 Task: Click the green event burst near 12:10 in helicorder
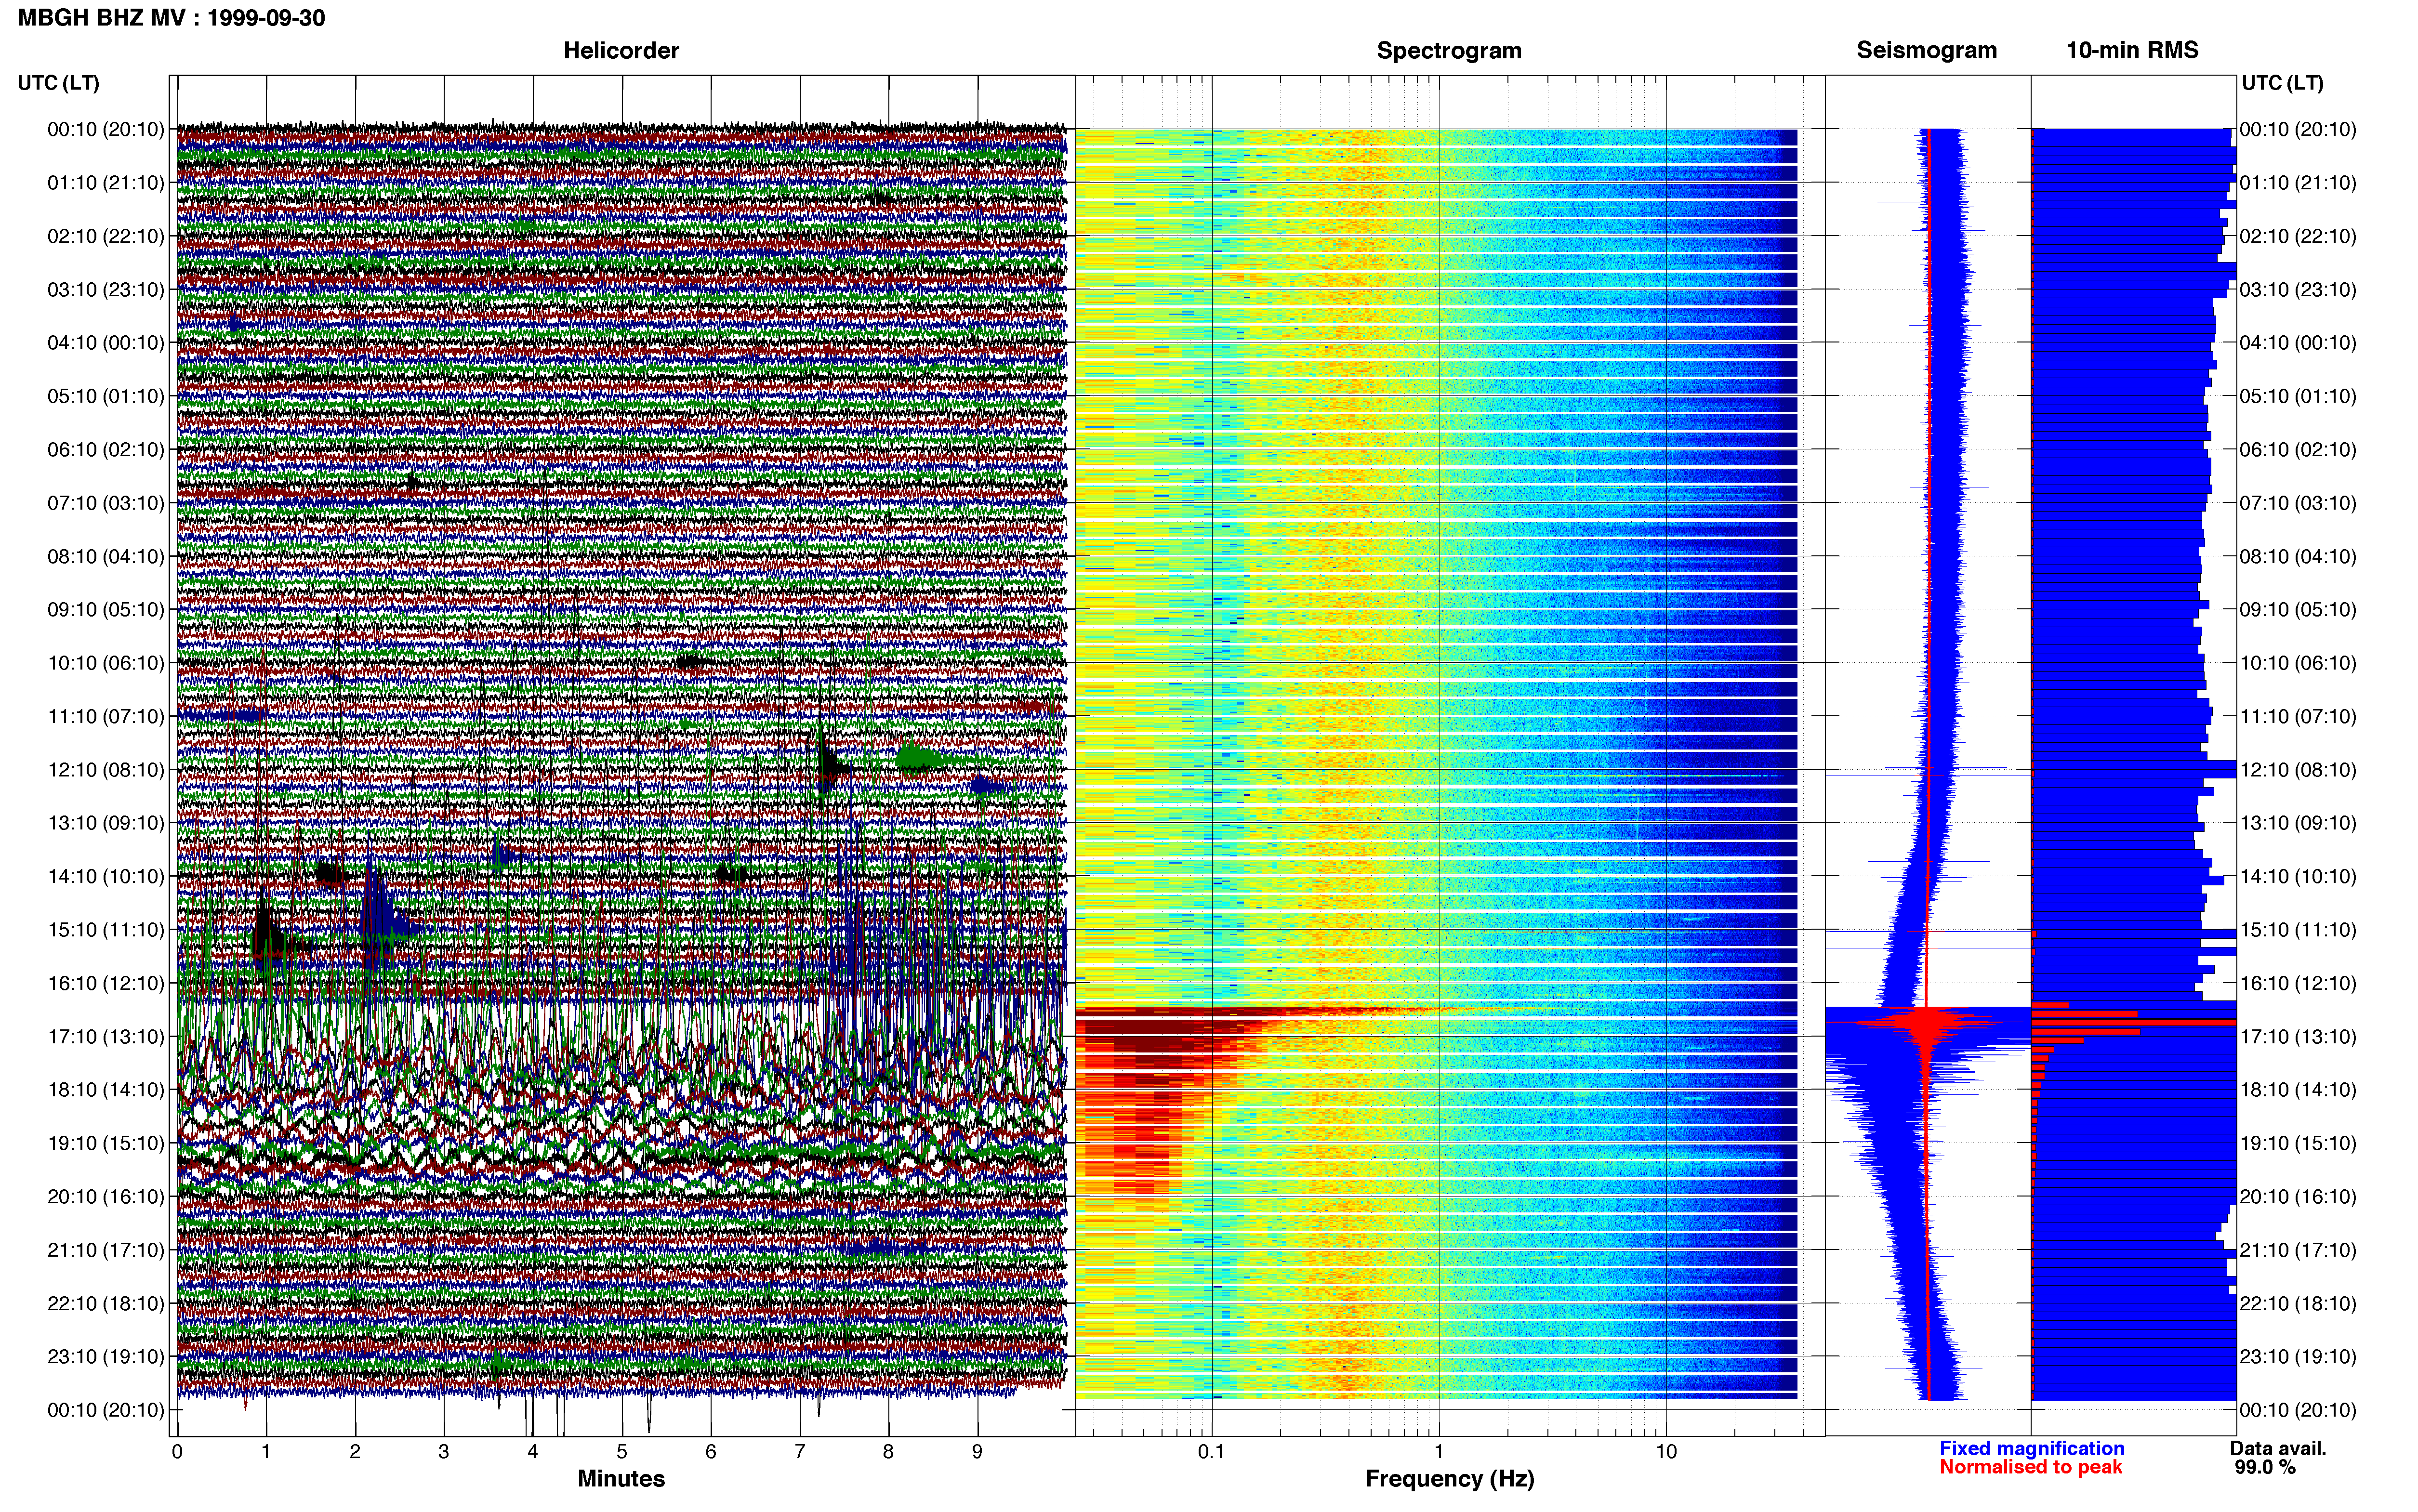(919, 759)
